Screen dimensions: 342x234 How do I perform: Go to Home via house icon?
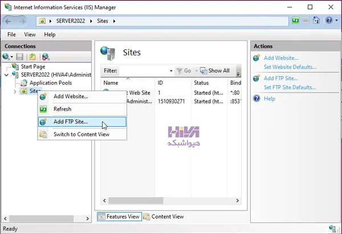coord(316,20)
